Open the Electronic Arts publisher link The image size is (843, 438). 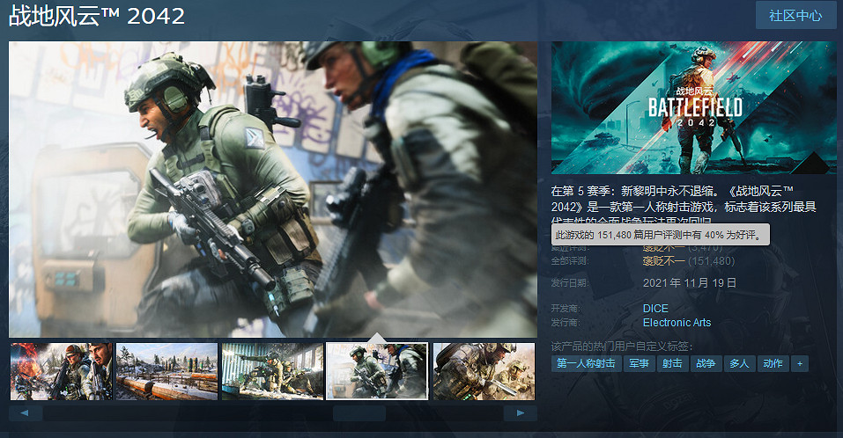pyautogui.click(x=677, y=323)
